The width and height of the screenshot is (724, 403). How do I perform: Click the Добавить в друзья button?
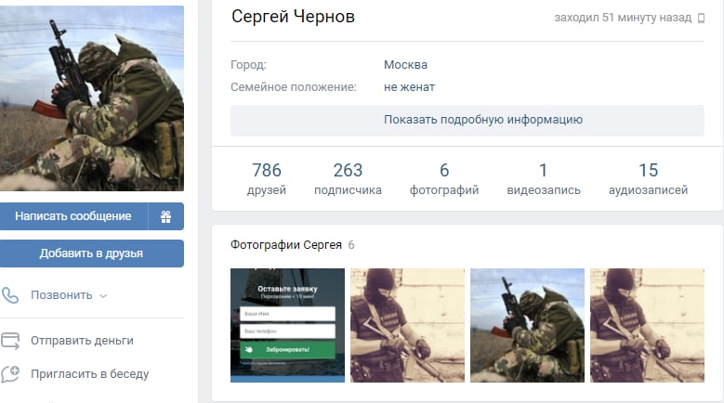(x=91, y=253)
